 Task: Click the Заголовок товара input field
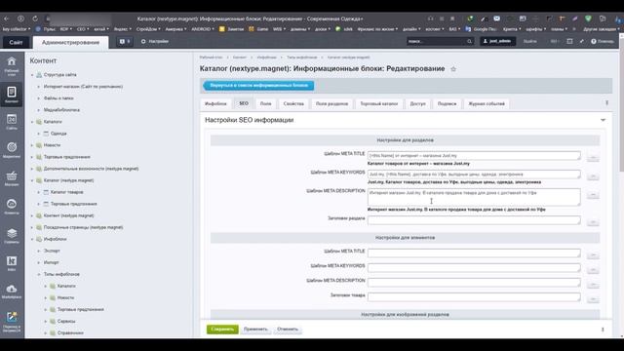(x=474, y=296)
